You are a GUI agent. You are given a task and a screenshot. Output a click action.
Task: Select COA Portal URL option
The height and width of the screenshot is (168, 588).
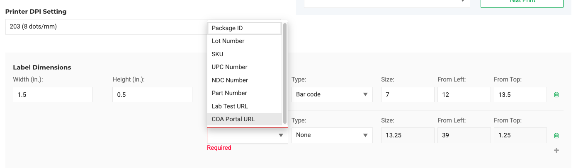(245, 119)
